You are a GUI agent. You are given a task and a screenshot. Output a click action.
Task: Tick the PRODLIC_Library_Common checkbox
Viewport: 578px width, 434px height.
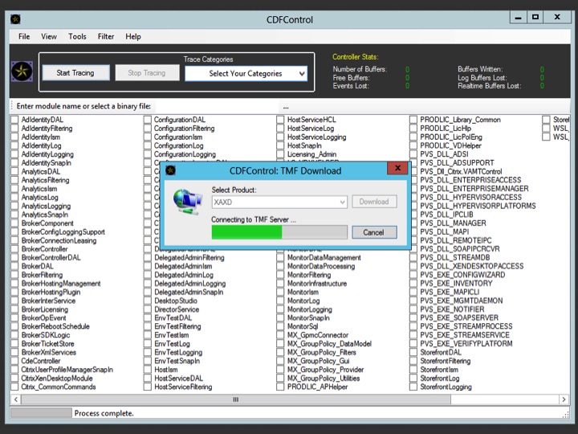point(413,120)
